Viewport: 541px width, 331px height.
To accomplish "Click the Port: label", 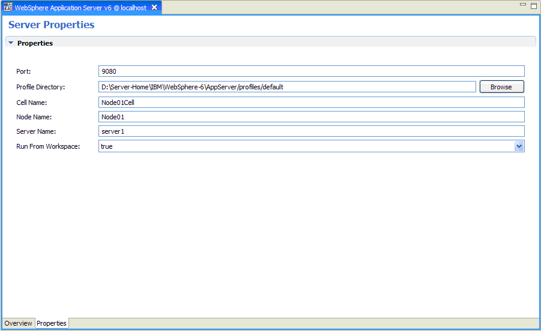I will click(23, 71).
